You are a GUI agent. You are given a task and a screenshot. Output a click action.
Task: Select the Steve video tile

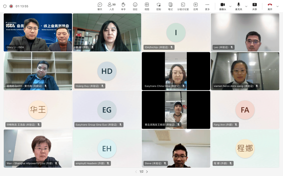coord(176,149)
